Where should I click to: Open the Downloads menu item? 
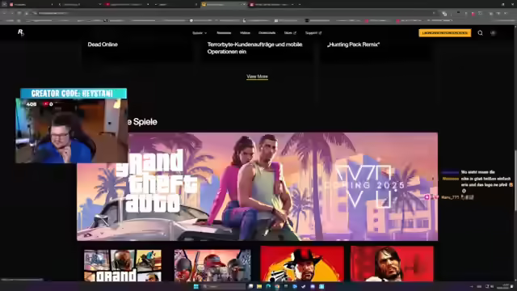pyautogui.click(x=267, y=33)
